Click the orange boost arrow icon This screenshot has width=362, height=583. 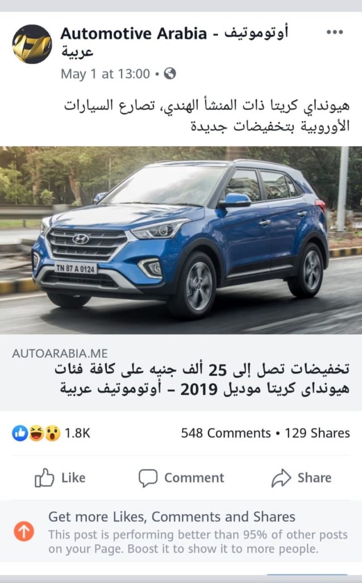[24, 531]
